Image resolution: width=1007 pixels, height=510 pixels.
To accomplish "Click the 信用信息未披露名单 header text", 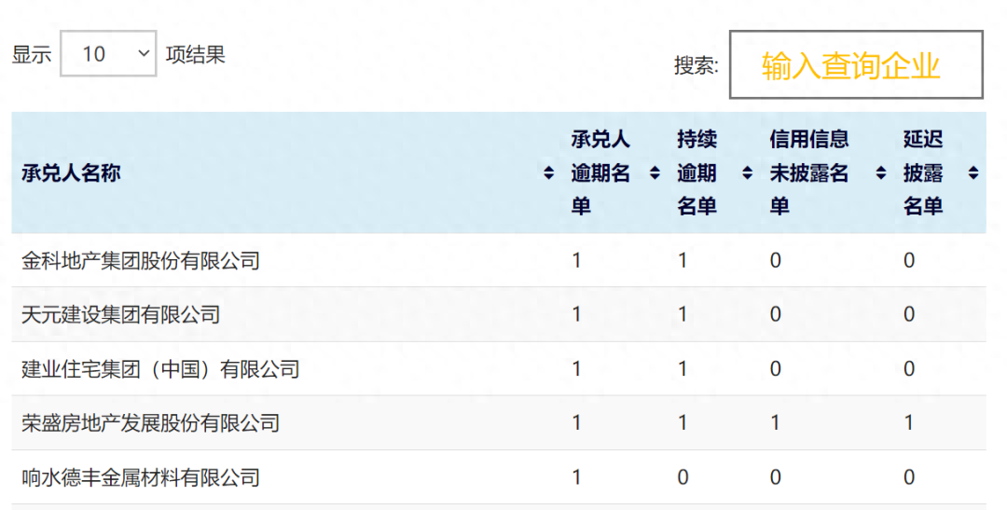I will (809, 173).
